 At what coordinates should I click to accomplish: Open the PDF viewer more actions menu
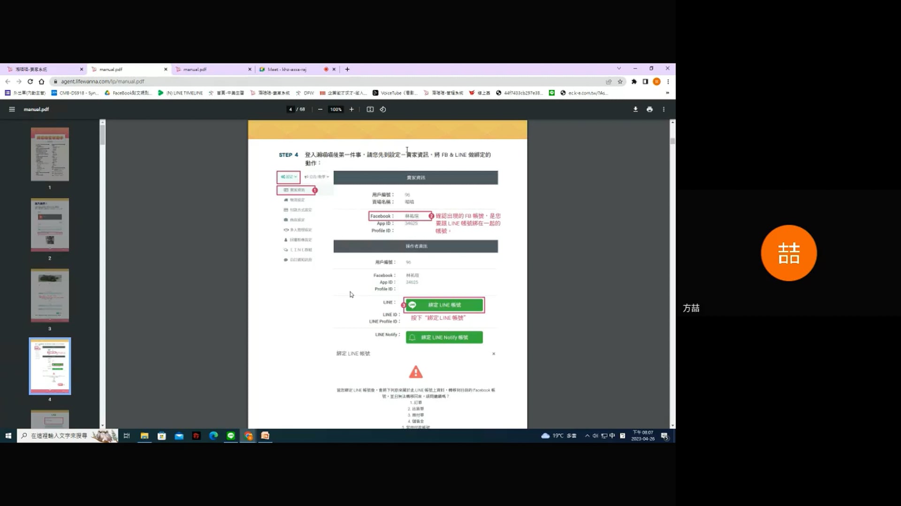click(x=664, y=109)
